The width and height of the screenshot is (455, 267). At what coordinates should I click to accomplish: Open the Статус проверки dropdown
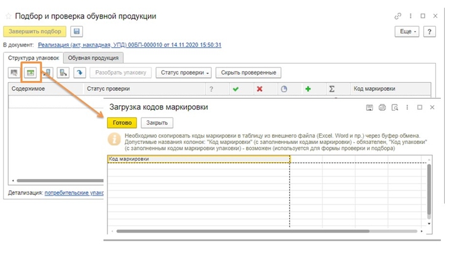coord(184,73)
